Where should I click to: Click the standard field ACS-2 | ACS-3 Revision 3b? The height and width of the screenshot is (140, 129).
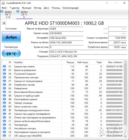click(88, 52)
